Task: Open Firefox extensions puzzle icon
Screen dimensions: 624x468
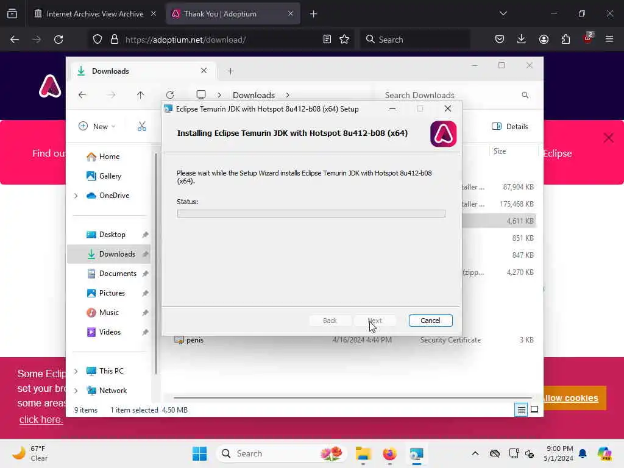Action: point(565,40)
